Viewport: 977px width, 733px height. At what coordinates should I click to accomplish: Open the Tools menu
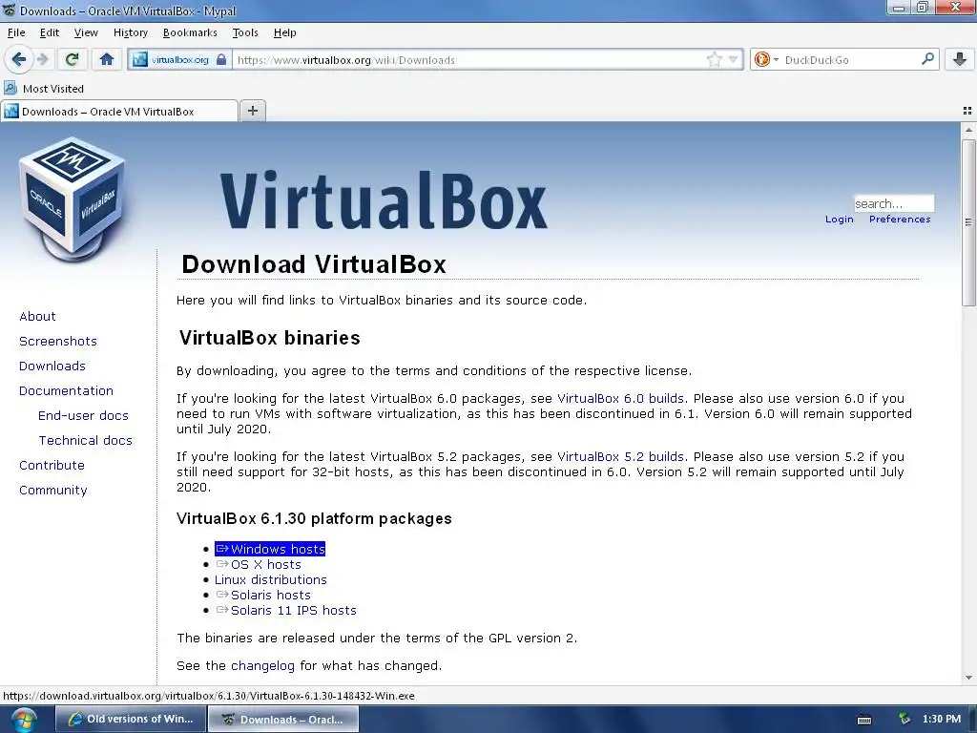pyautogui.click(x=245, y=32)
